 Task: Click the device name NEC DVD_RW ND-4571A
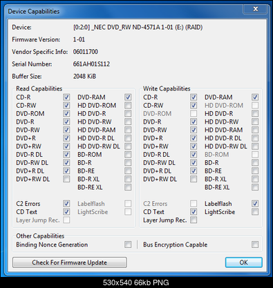pyautogui.click(x=126, y=28)
